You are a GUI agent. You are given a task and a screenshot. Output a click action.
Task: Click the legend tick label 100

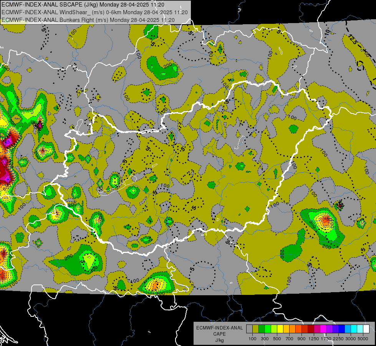[252, 339]
